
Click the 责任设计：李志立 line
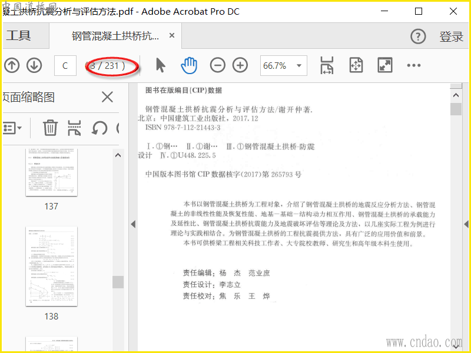212,285
